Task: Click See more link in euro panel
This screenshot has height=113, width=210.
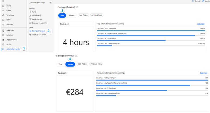Action: 203,73
